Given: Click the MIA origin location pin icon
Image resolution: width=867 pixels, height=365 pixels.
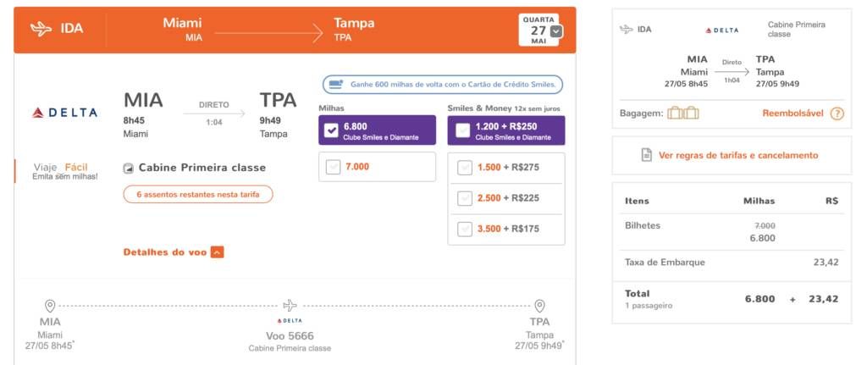Looking at the screenshot, I should (50, 306).
